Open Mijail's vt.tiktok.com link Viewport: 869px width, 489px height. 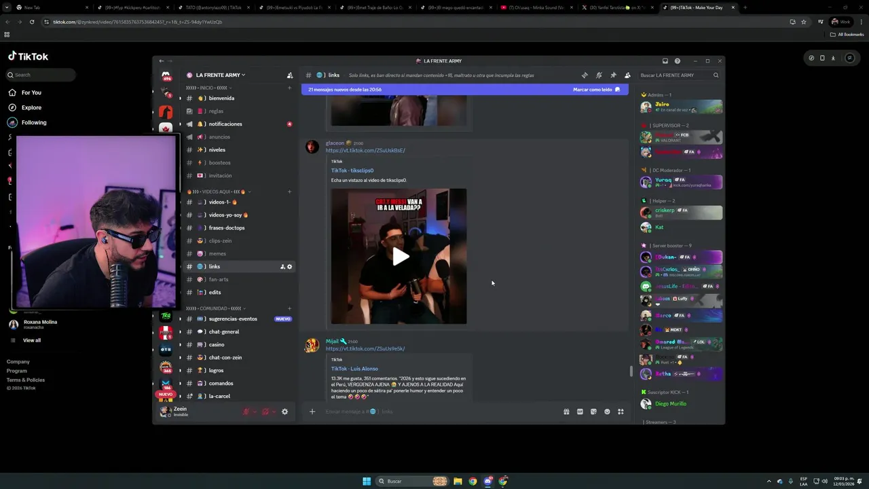point(365,349)
